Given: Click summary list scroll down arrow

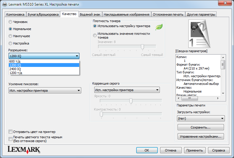Looking at the screenshot, I should 223,93.
